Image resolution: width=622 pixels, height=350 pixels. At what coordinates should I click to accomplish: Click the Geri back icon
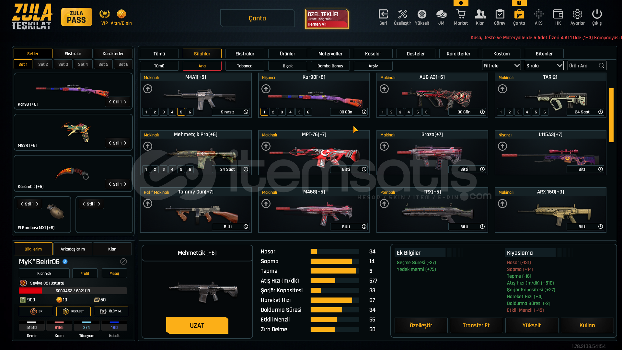click(x=383, y=14)
